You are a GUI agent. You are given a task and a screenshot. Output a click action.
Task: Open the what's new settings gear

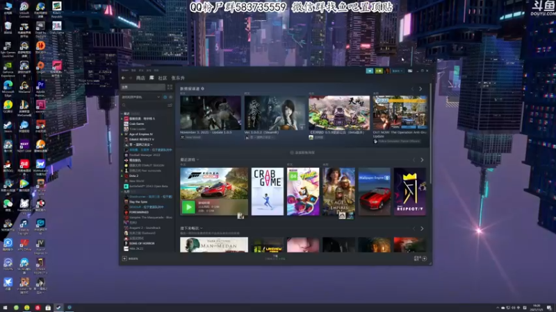click(x=202, y=89)
